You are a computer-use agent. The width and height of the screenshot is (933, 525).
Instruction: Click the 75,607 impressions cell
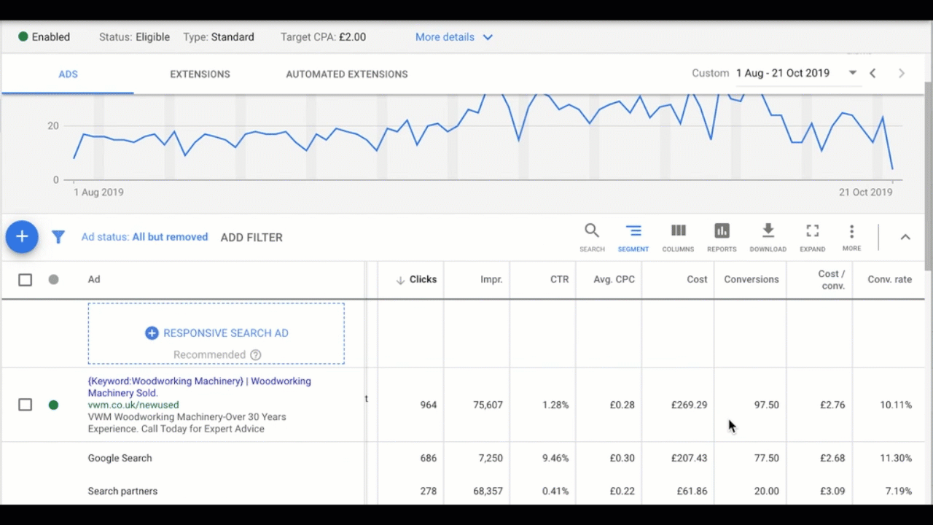(x=488, y=405)
